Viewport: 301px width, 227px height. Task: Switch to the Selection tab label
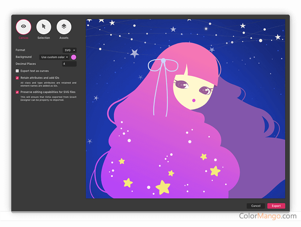pyautogui.click(x=44, y=38)
